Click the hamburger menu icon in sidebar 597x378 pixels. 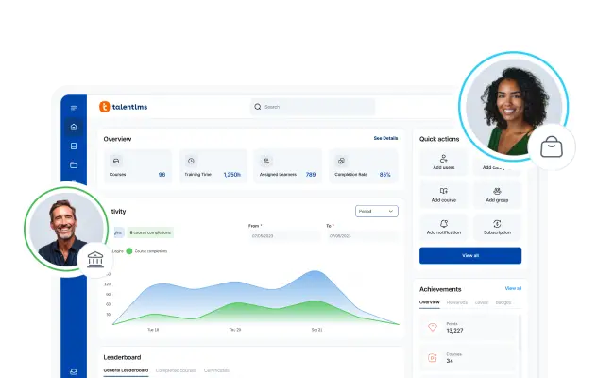(x=74, y=107)
